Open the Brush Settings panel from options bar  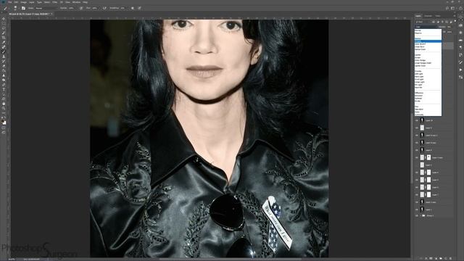(x=23, y=8)
